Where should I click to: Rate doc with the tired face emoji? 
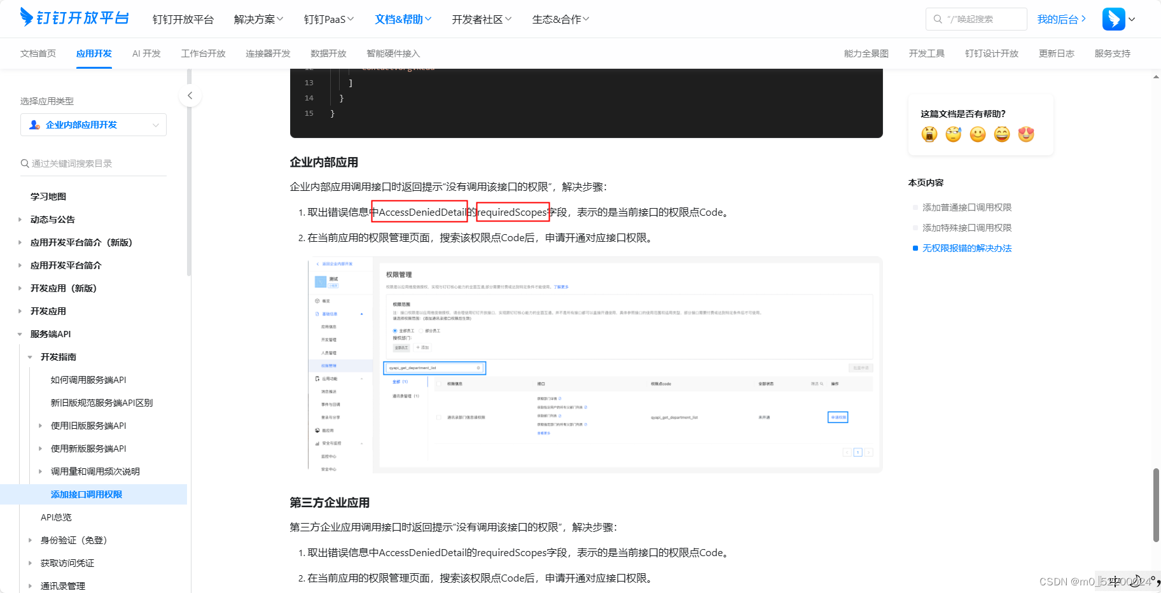point(954,134)
